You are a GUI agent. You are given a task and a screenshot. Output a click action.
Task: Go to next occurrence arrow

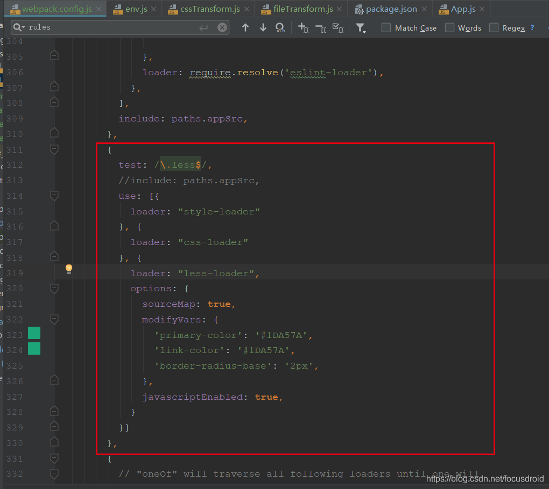pos(263,27)
